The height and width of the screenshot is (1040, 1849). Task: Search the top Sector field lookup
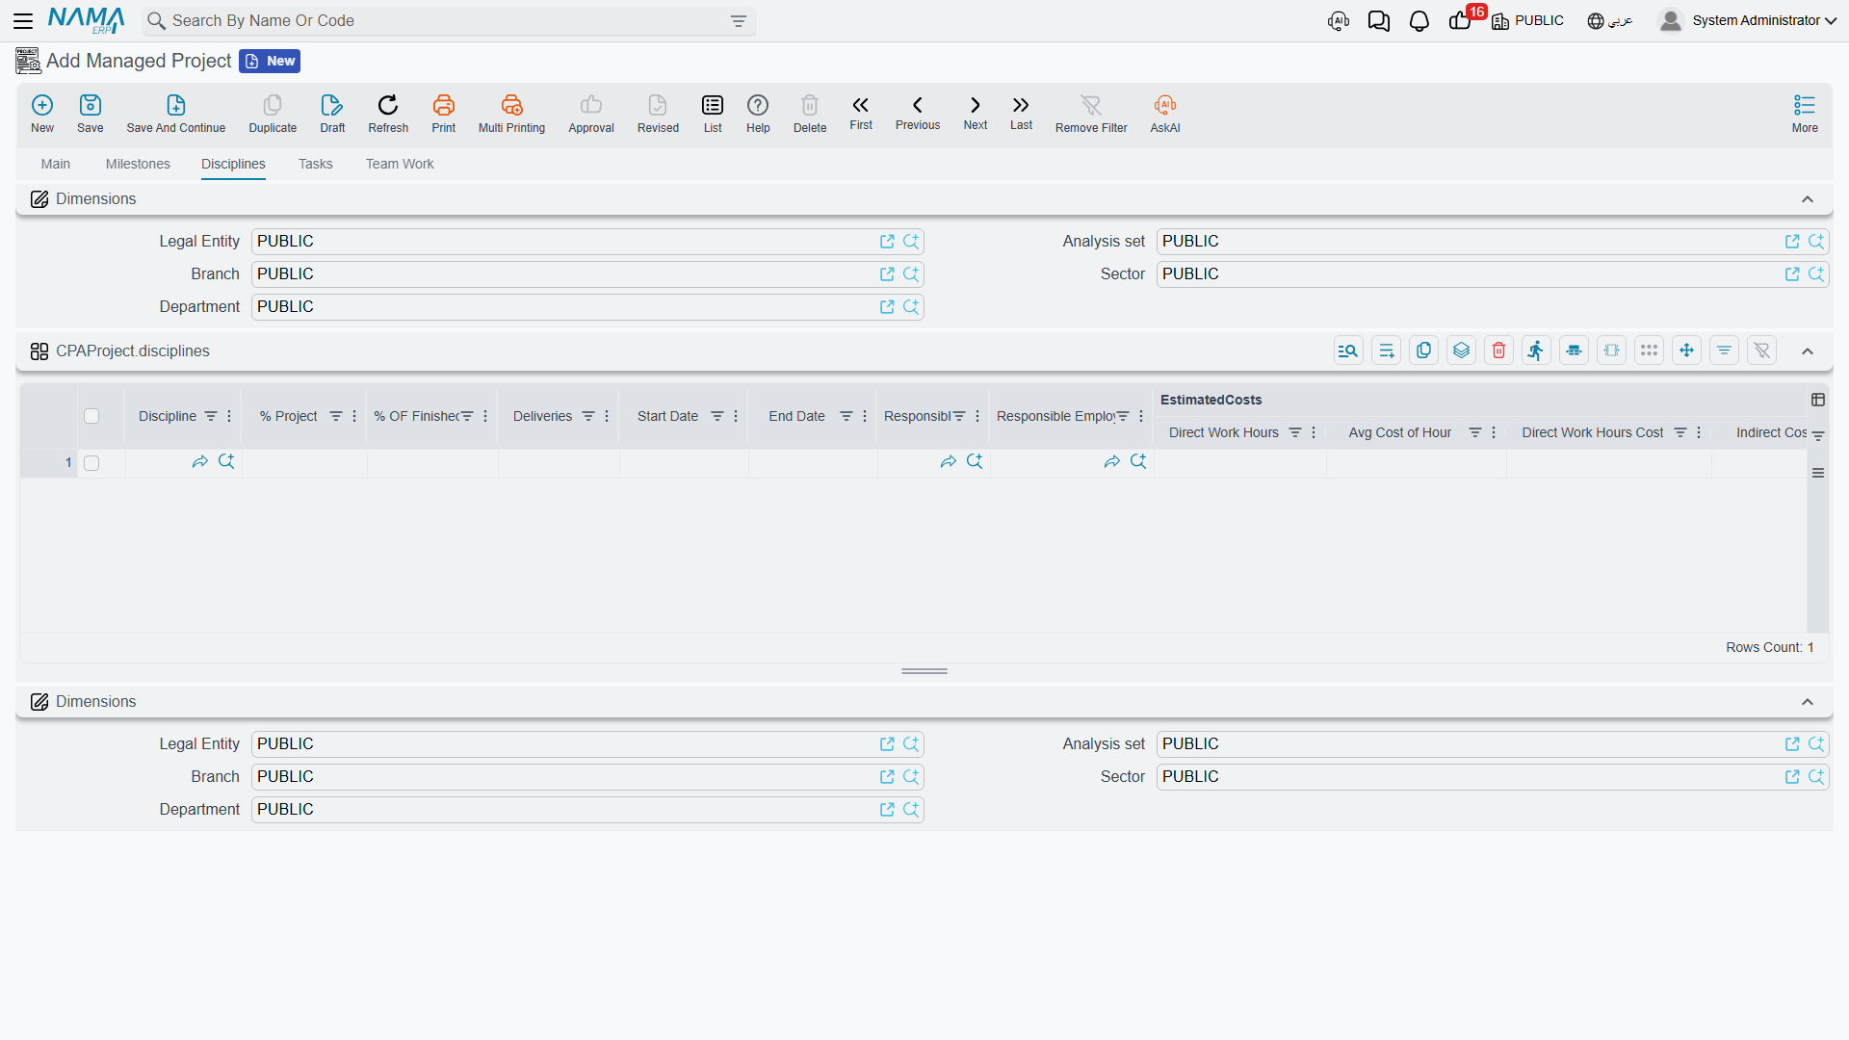pos(1816,274)
